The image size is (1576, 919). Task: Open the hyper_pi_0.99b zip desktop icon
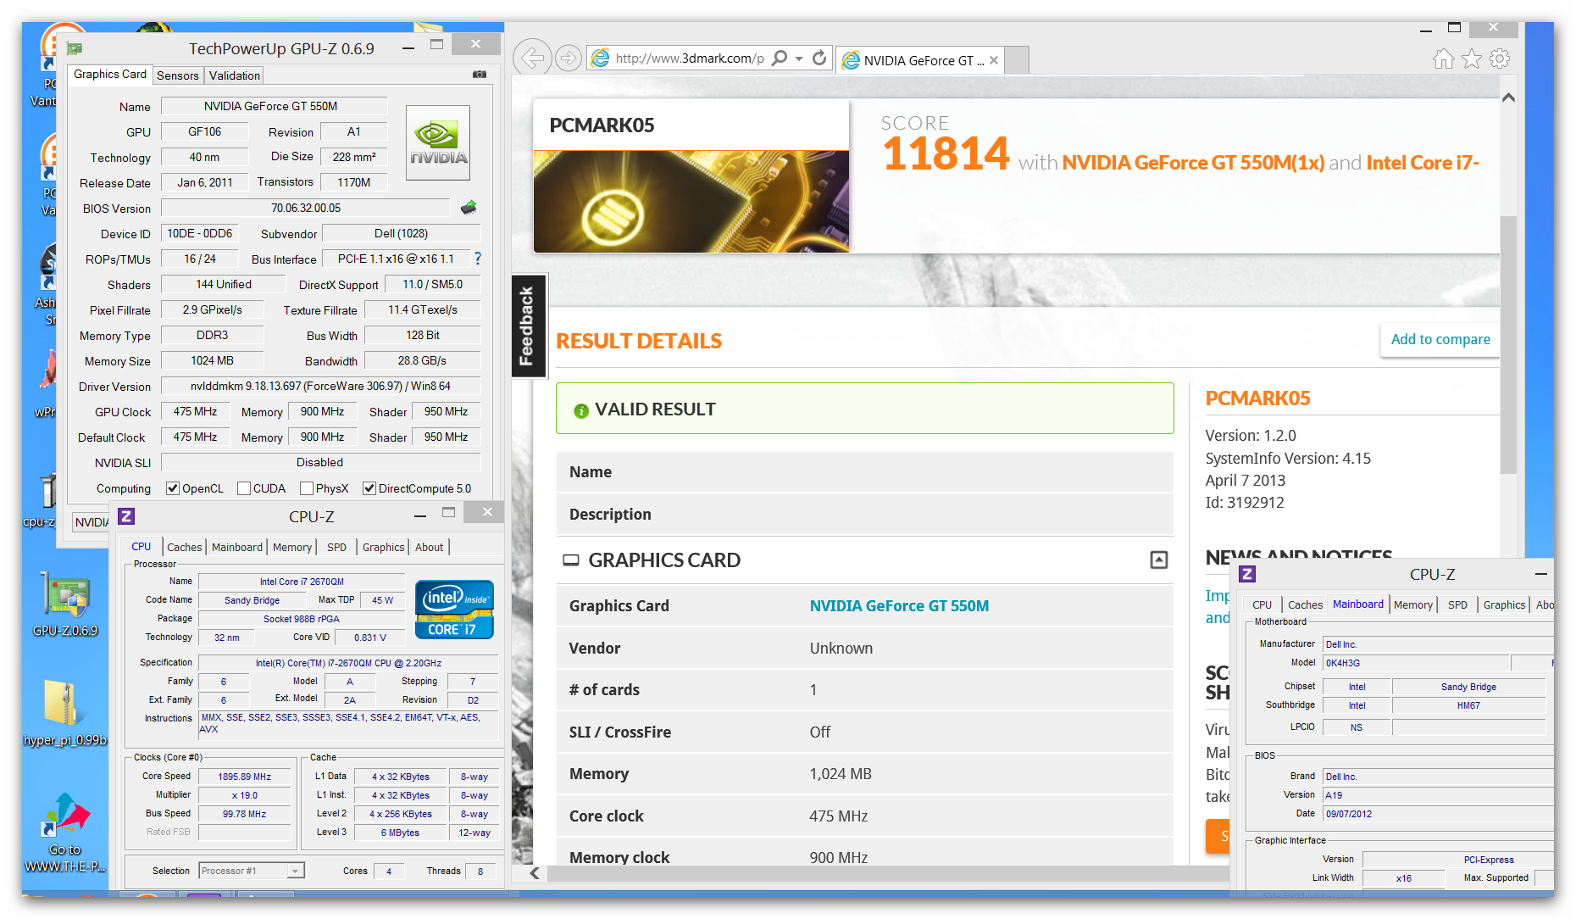click(64, 712)
